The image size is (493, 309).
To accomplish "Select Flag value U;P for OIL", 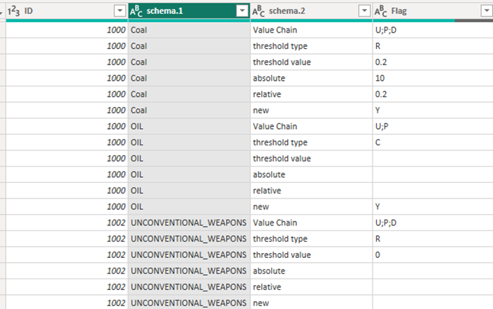I will click(433, 126).
